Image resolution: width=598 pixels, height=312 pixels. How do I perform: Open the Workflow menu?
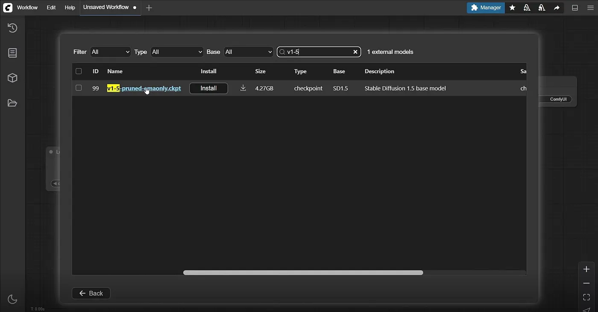tap(27, 8)
